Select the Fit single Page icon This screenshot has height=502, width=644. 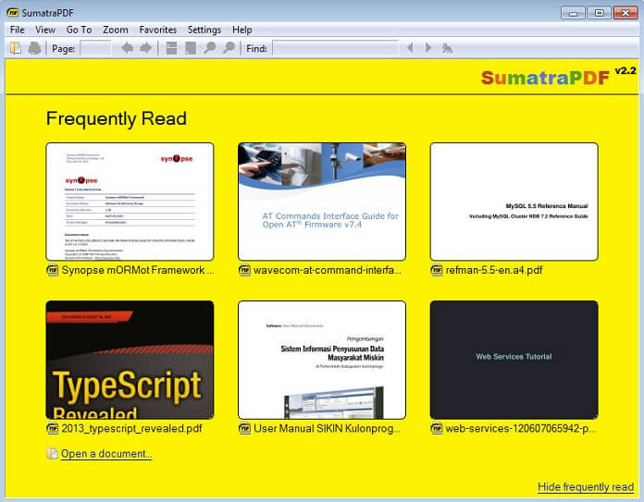[191, 48]
